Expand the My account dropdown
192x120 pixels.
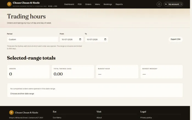coord(173,4)
